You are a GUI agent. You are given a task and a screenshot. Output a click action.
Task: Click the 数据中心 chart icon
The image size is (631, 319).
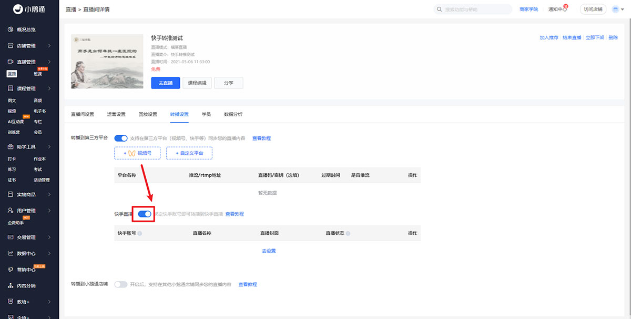point(11,253)
